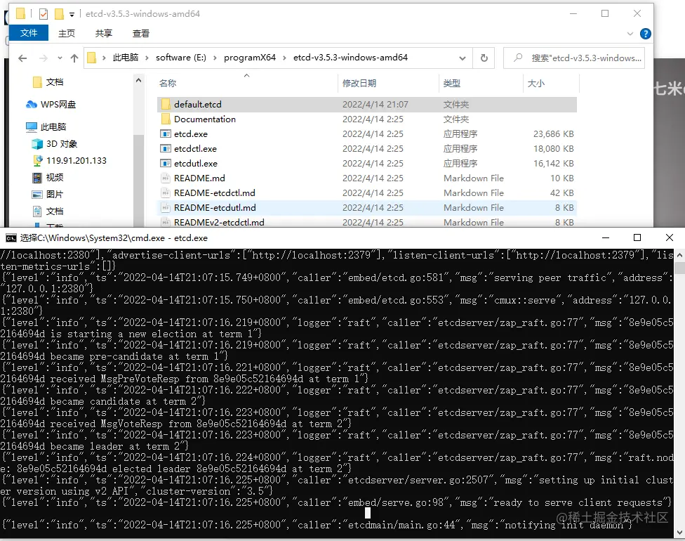This screenshot has width=685, height=541.
Task: Open cmd window system menu icon
Action: (11, 238)
